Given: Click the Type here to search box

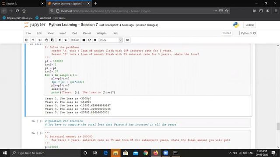Looking at the screenshot, I should click(45, 153).
